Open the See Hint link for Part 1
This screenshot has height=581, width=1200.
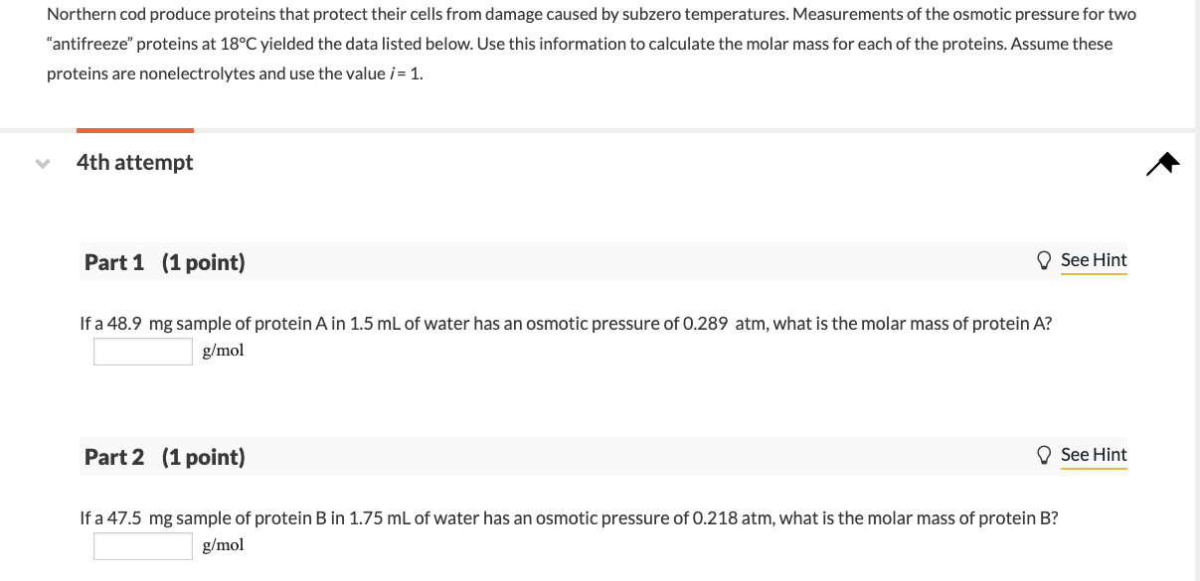point(1094,260)
